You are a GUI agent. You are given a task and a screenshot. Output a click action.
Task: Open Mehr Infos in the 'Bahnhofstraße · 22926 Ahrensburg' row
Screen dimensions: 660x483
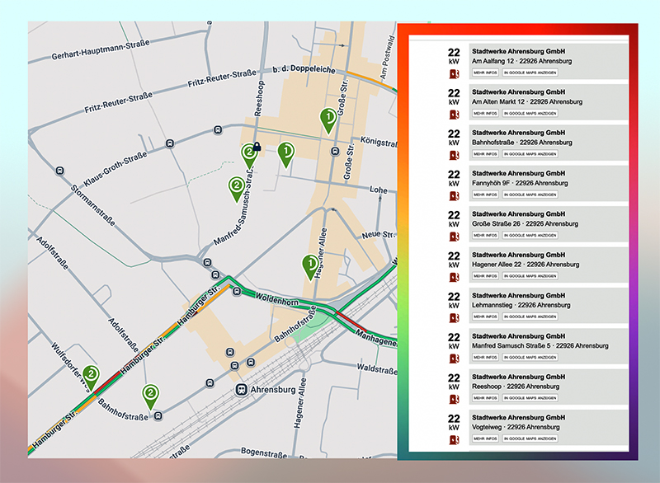(x=485, y=154)
